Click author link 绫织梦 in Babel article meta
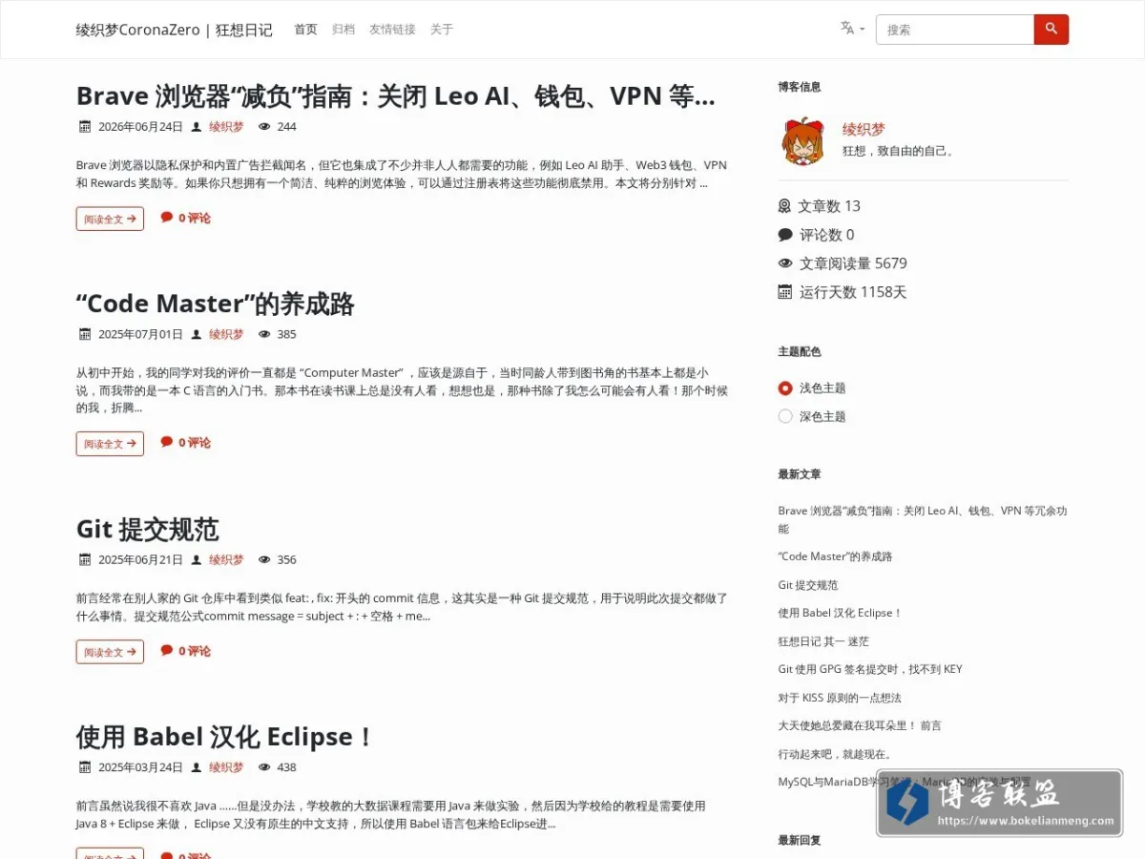 pyautogui.click(x=226, y=767)
